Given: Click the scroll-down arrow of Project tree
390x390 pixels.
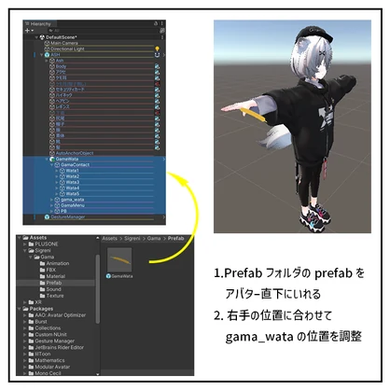Looking at the screenshot, I should tap(98, 374).
